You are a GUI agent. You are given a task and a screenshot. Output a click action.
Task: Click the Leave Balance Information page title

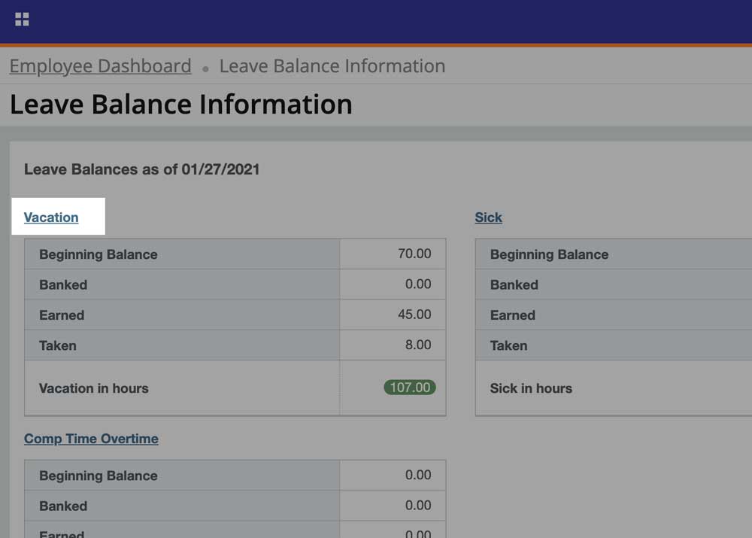(x=180, y=104)
